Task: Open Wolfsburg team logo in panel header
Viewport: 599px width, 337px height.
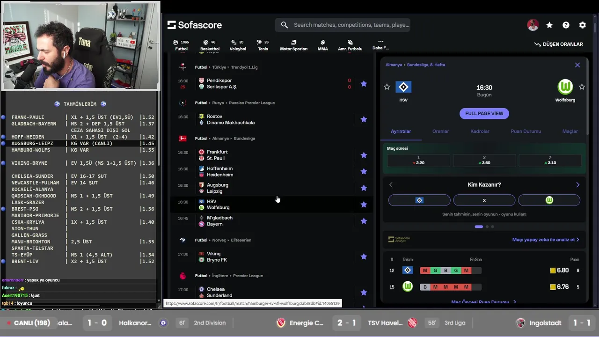Action: (x=565, y=87)
